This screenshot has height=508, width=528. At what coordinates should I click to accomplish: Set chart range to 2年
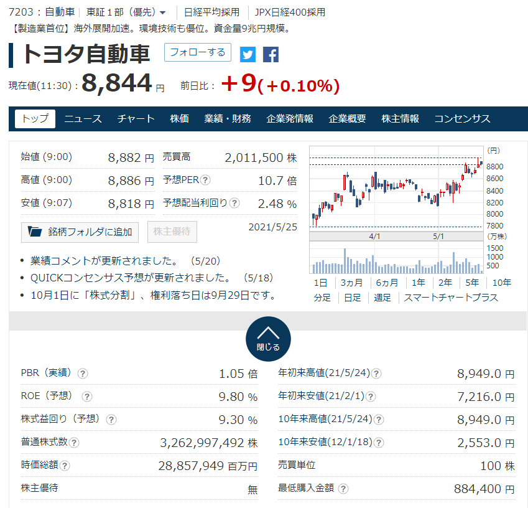[x=445, y=283]
